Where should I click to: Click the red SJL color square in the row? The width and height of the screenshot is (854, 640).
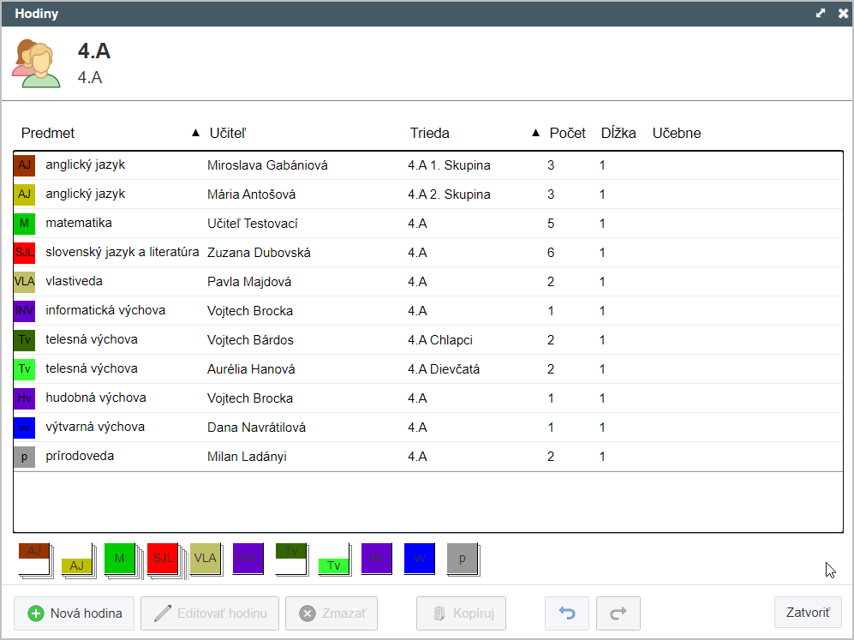coord(24,253)
